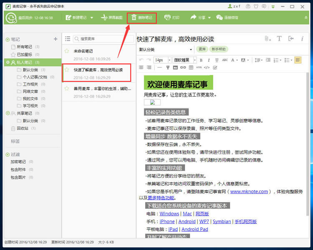Click the 新手帮助 tag button
Screen dimensions: 313x250
pyautogui.click(x=218, y=49)
